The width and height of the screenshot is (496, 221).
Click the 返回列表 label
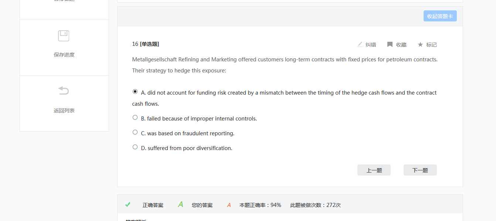64,110
